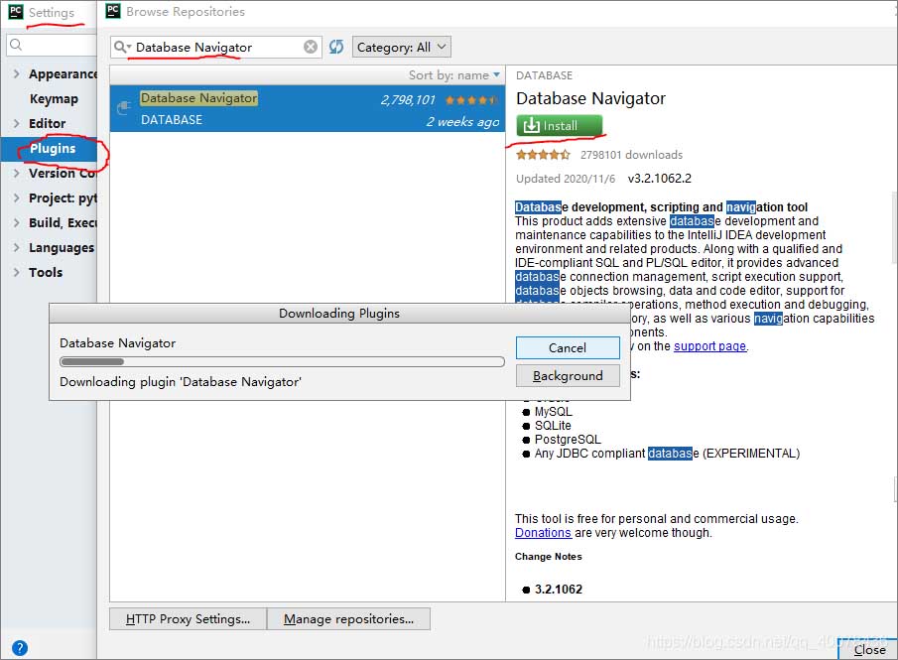Click the help question mark icon

coord(19,648)
